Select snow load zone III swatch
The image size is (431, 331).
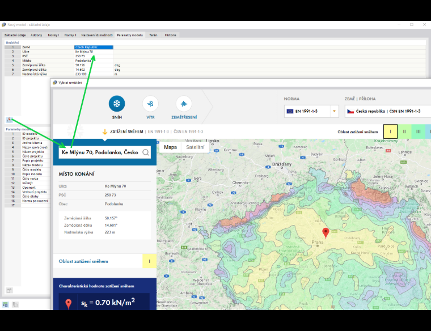coord(418,131)
